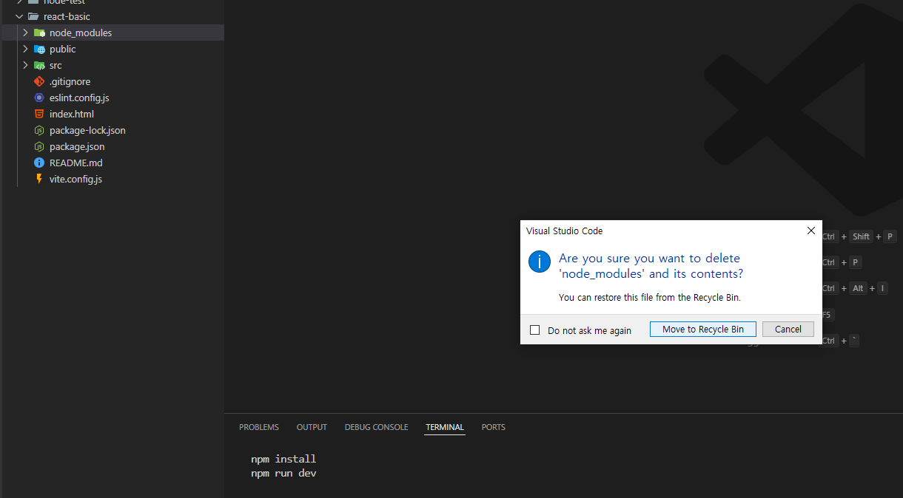Click the README.md info icon
This screenshot has height=498, width=903.
click(x=39, y=163)
